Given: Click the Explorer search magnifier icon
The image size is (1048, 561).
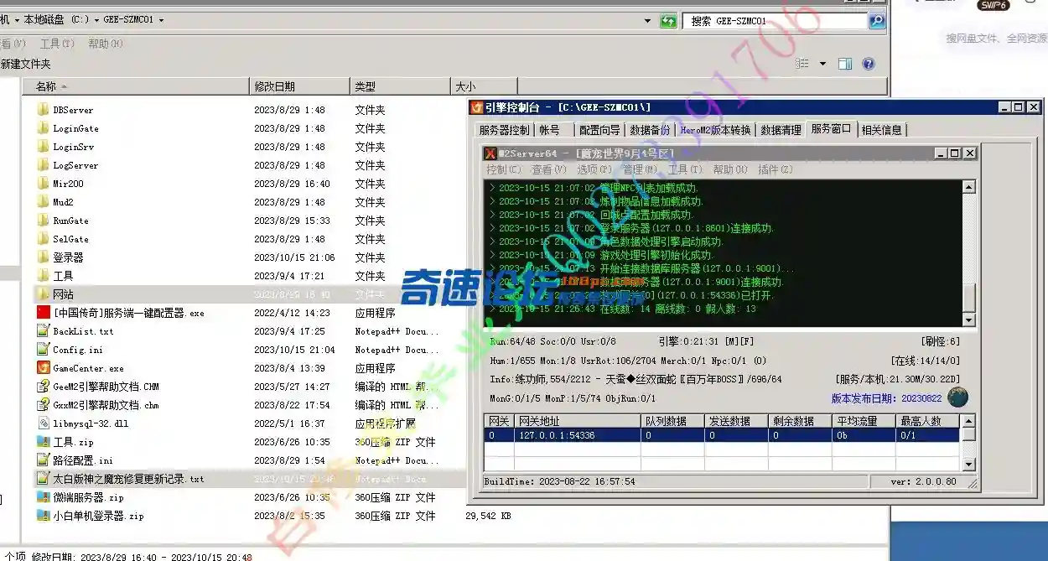Looking at the screenshot, I should pos(877,21).
